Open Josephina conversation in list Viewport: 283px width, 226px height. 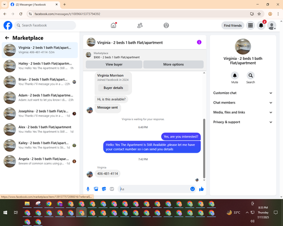point(40,114)
